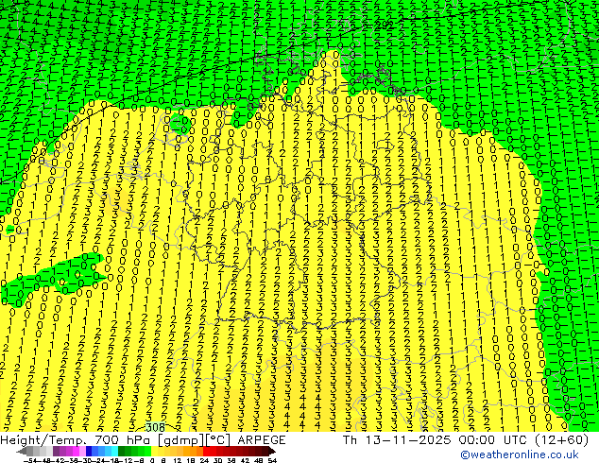Screen dimensions: 599x463
Task: Click the gray left arrow of color legend
Action: pyautogui.click(x=22, y=451)
